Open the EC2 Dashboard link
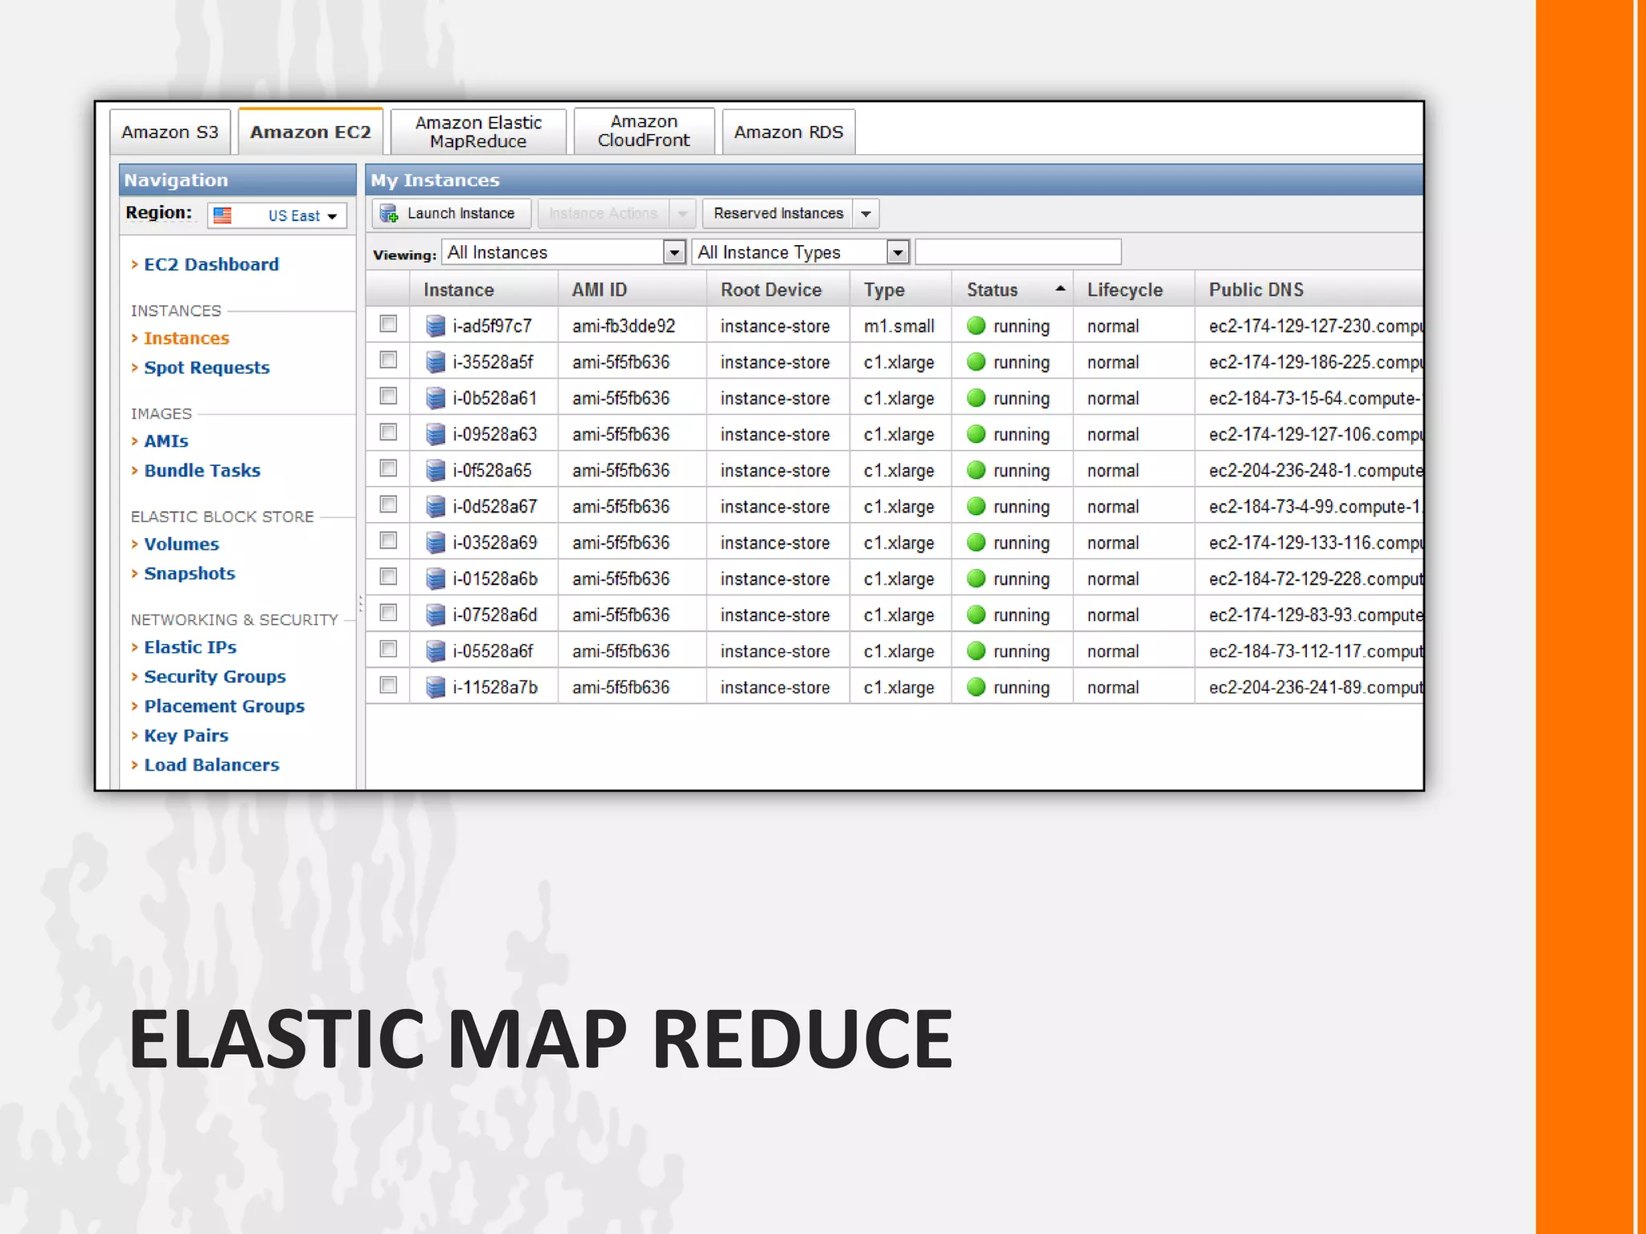This screenshot has width=1646, height=1234. (211, 264)
